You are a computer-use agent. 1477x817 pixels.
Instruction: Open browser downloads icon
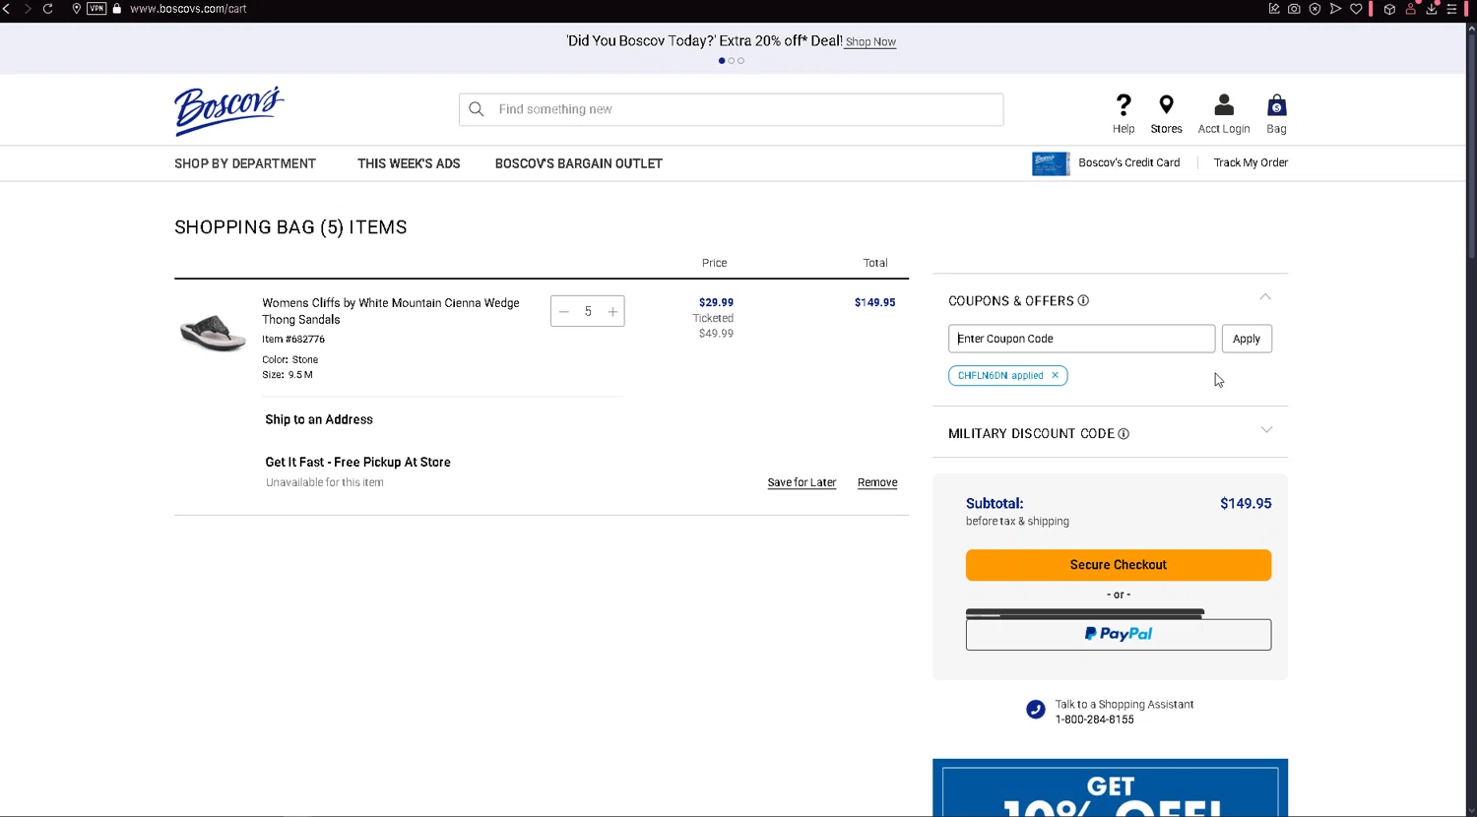click(x=1432, y=9)
